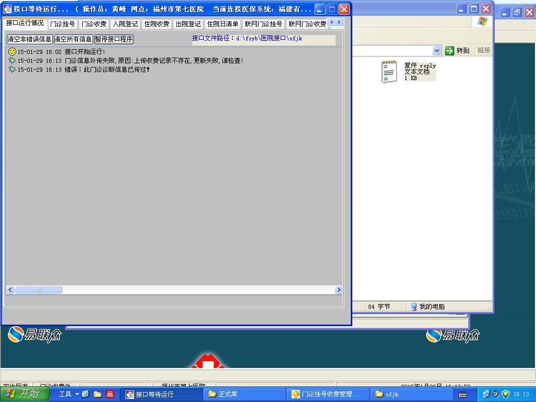Click the 84 字节 status bar entry
Screen dimensions: 536x402
(x=379, y=307)
